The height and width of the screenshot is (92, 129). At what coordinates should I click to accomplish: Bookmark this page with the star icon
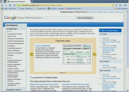(x=15, y=5)
